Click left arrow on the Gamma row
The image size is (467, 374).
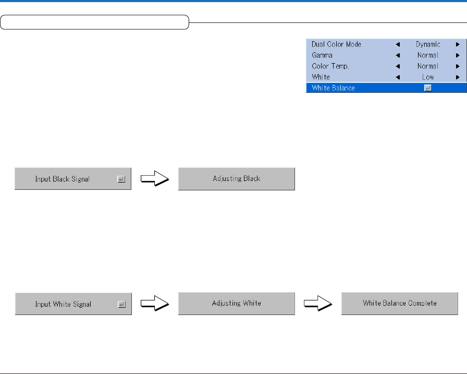pos(398,55)
